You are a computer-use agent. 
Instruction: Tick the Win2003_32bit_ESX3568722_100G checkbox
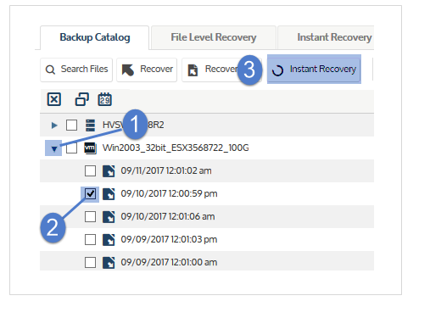coord(71,148)
